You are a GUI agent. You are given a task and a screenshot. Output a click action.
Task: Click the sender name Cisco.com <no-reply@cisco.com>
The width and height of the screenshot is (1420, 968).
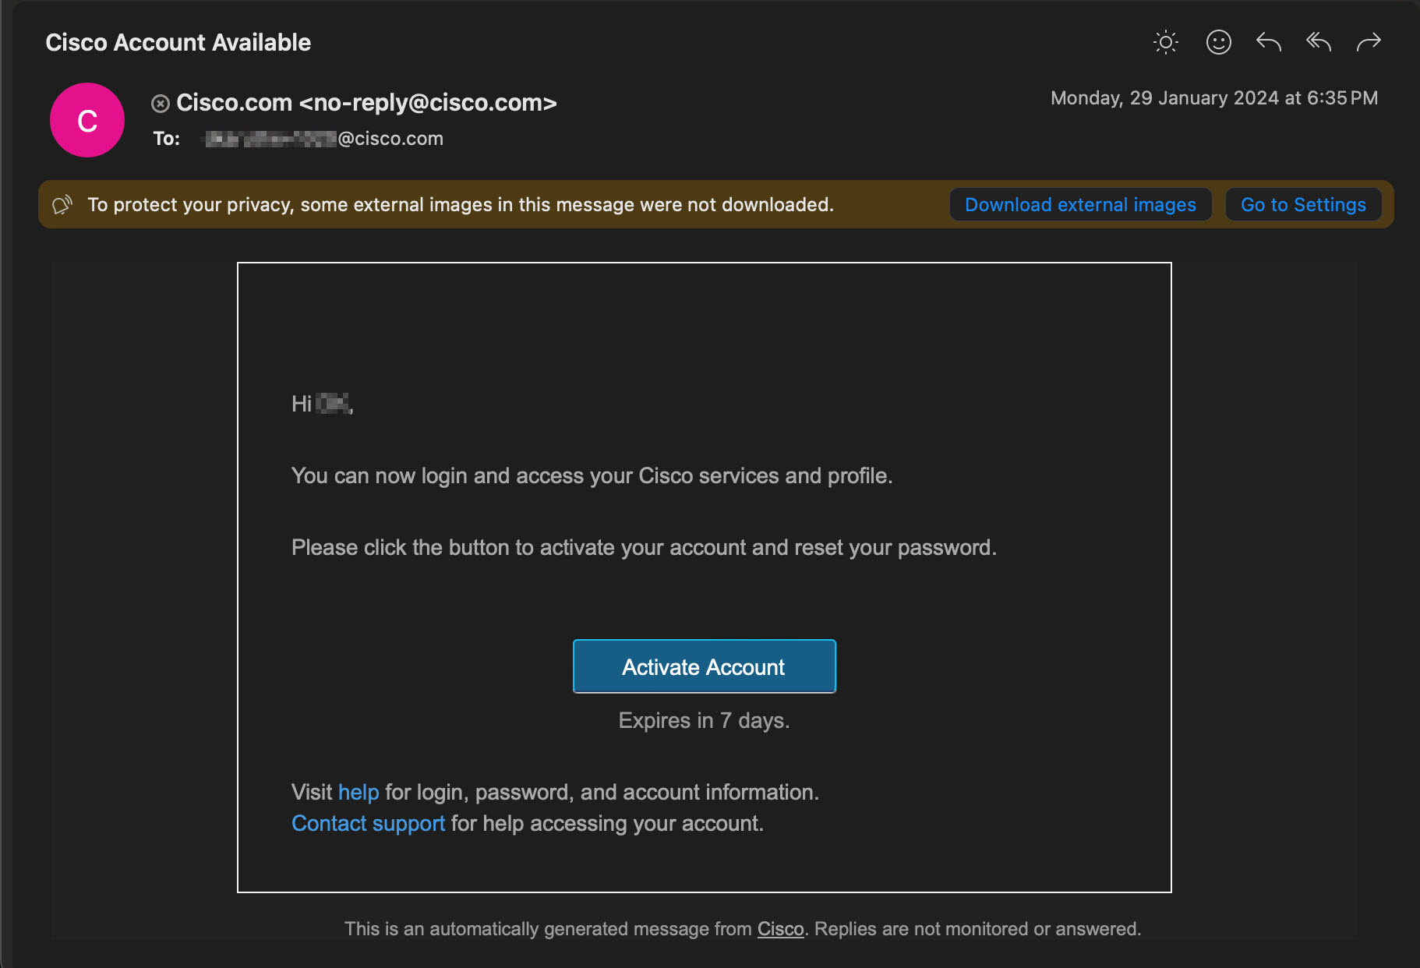[x=366, y=103]
